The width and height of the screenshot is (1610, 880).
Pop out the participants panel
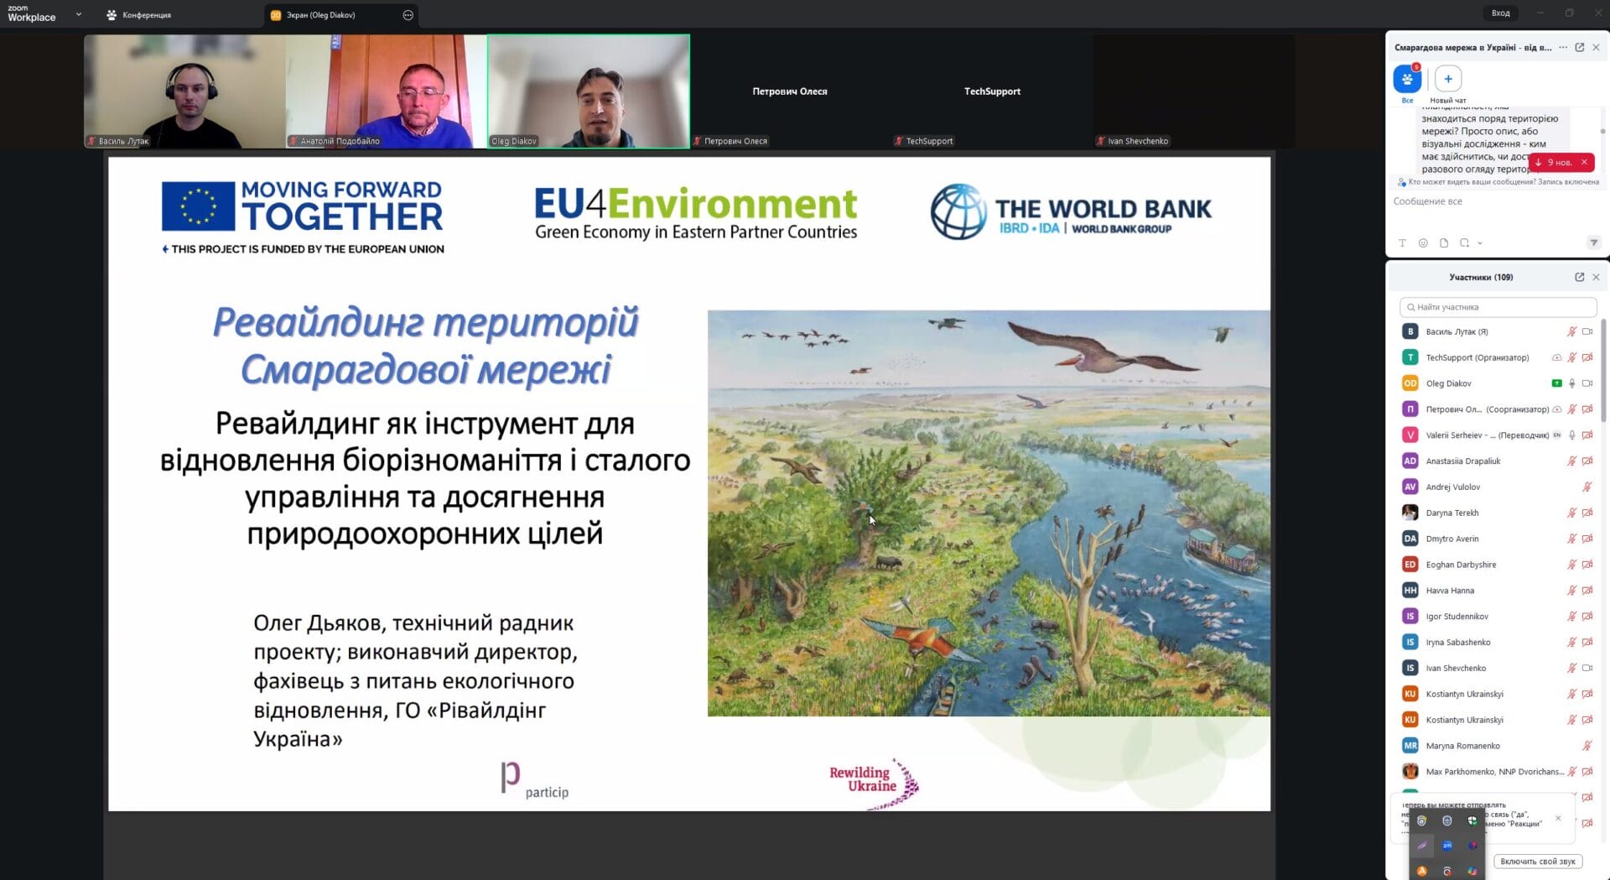point(1579,278)
